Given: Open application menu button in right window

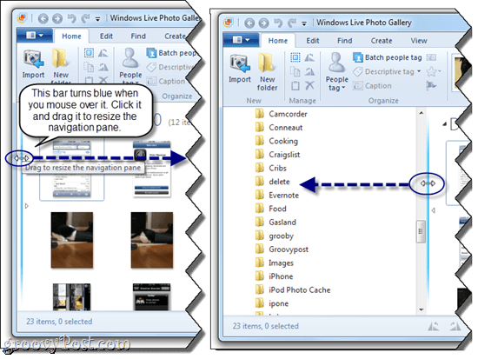Looking at the screenshot, I should 241,40.
